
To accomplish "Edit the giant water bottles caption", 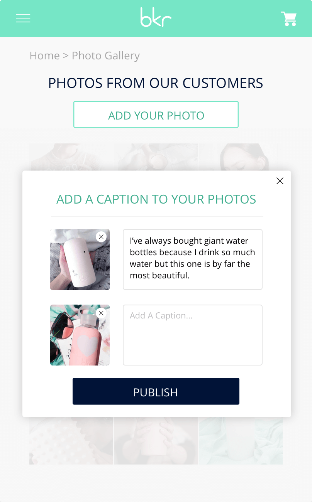I will pos(193,259).
